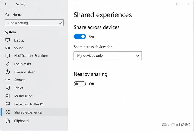This screenshot has width=194, height=131.
Task: Click the Share across devices heading
Action: tap(97, 27)
